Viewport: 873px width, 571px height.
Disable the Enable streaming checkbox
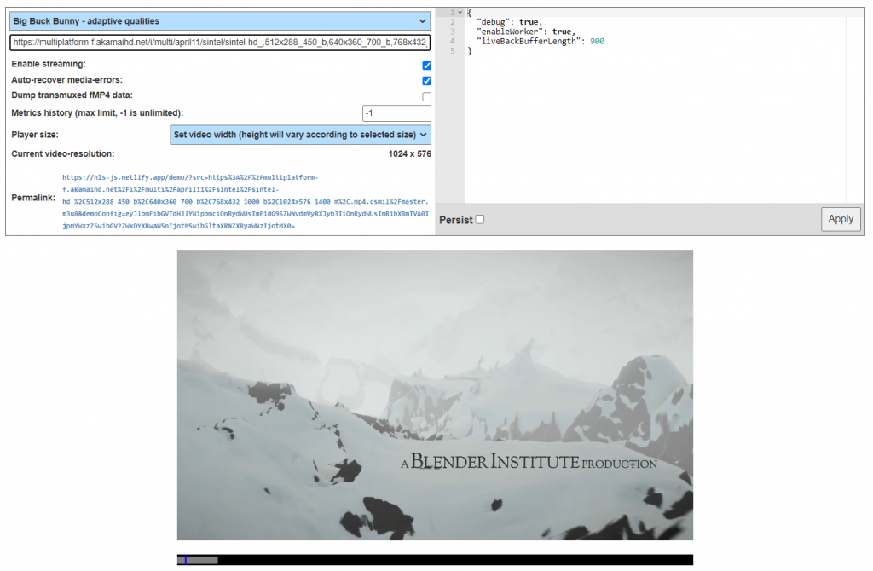point(427,65)
